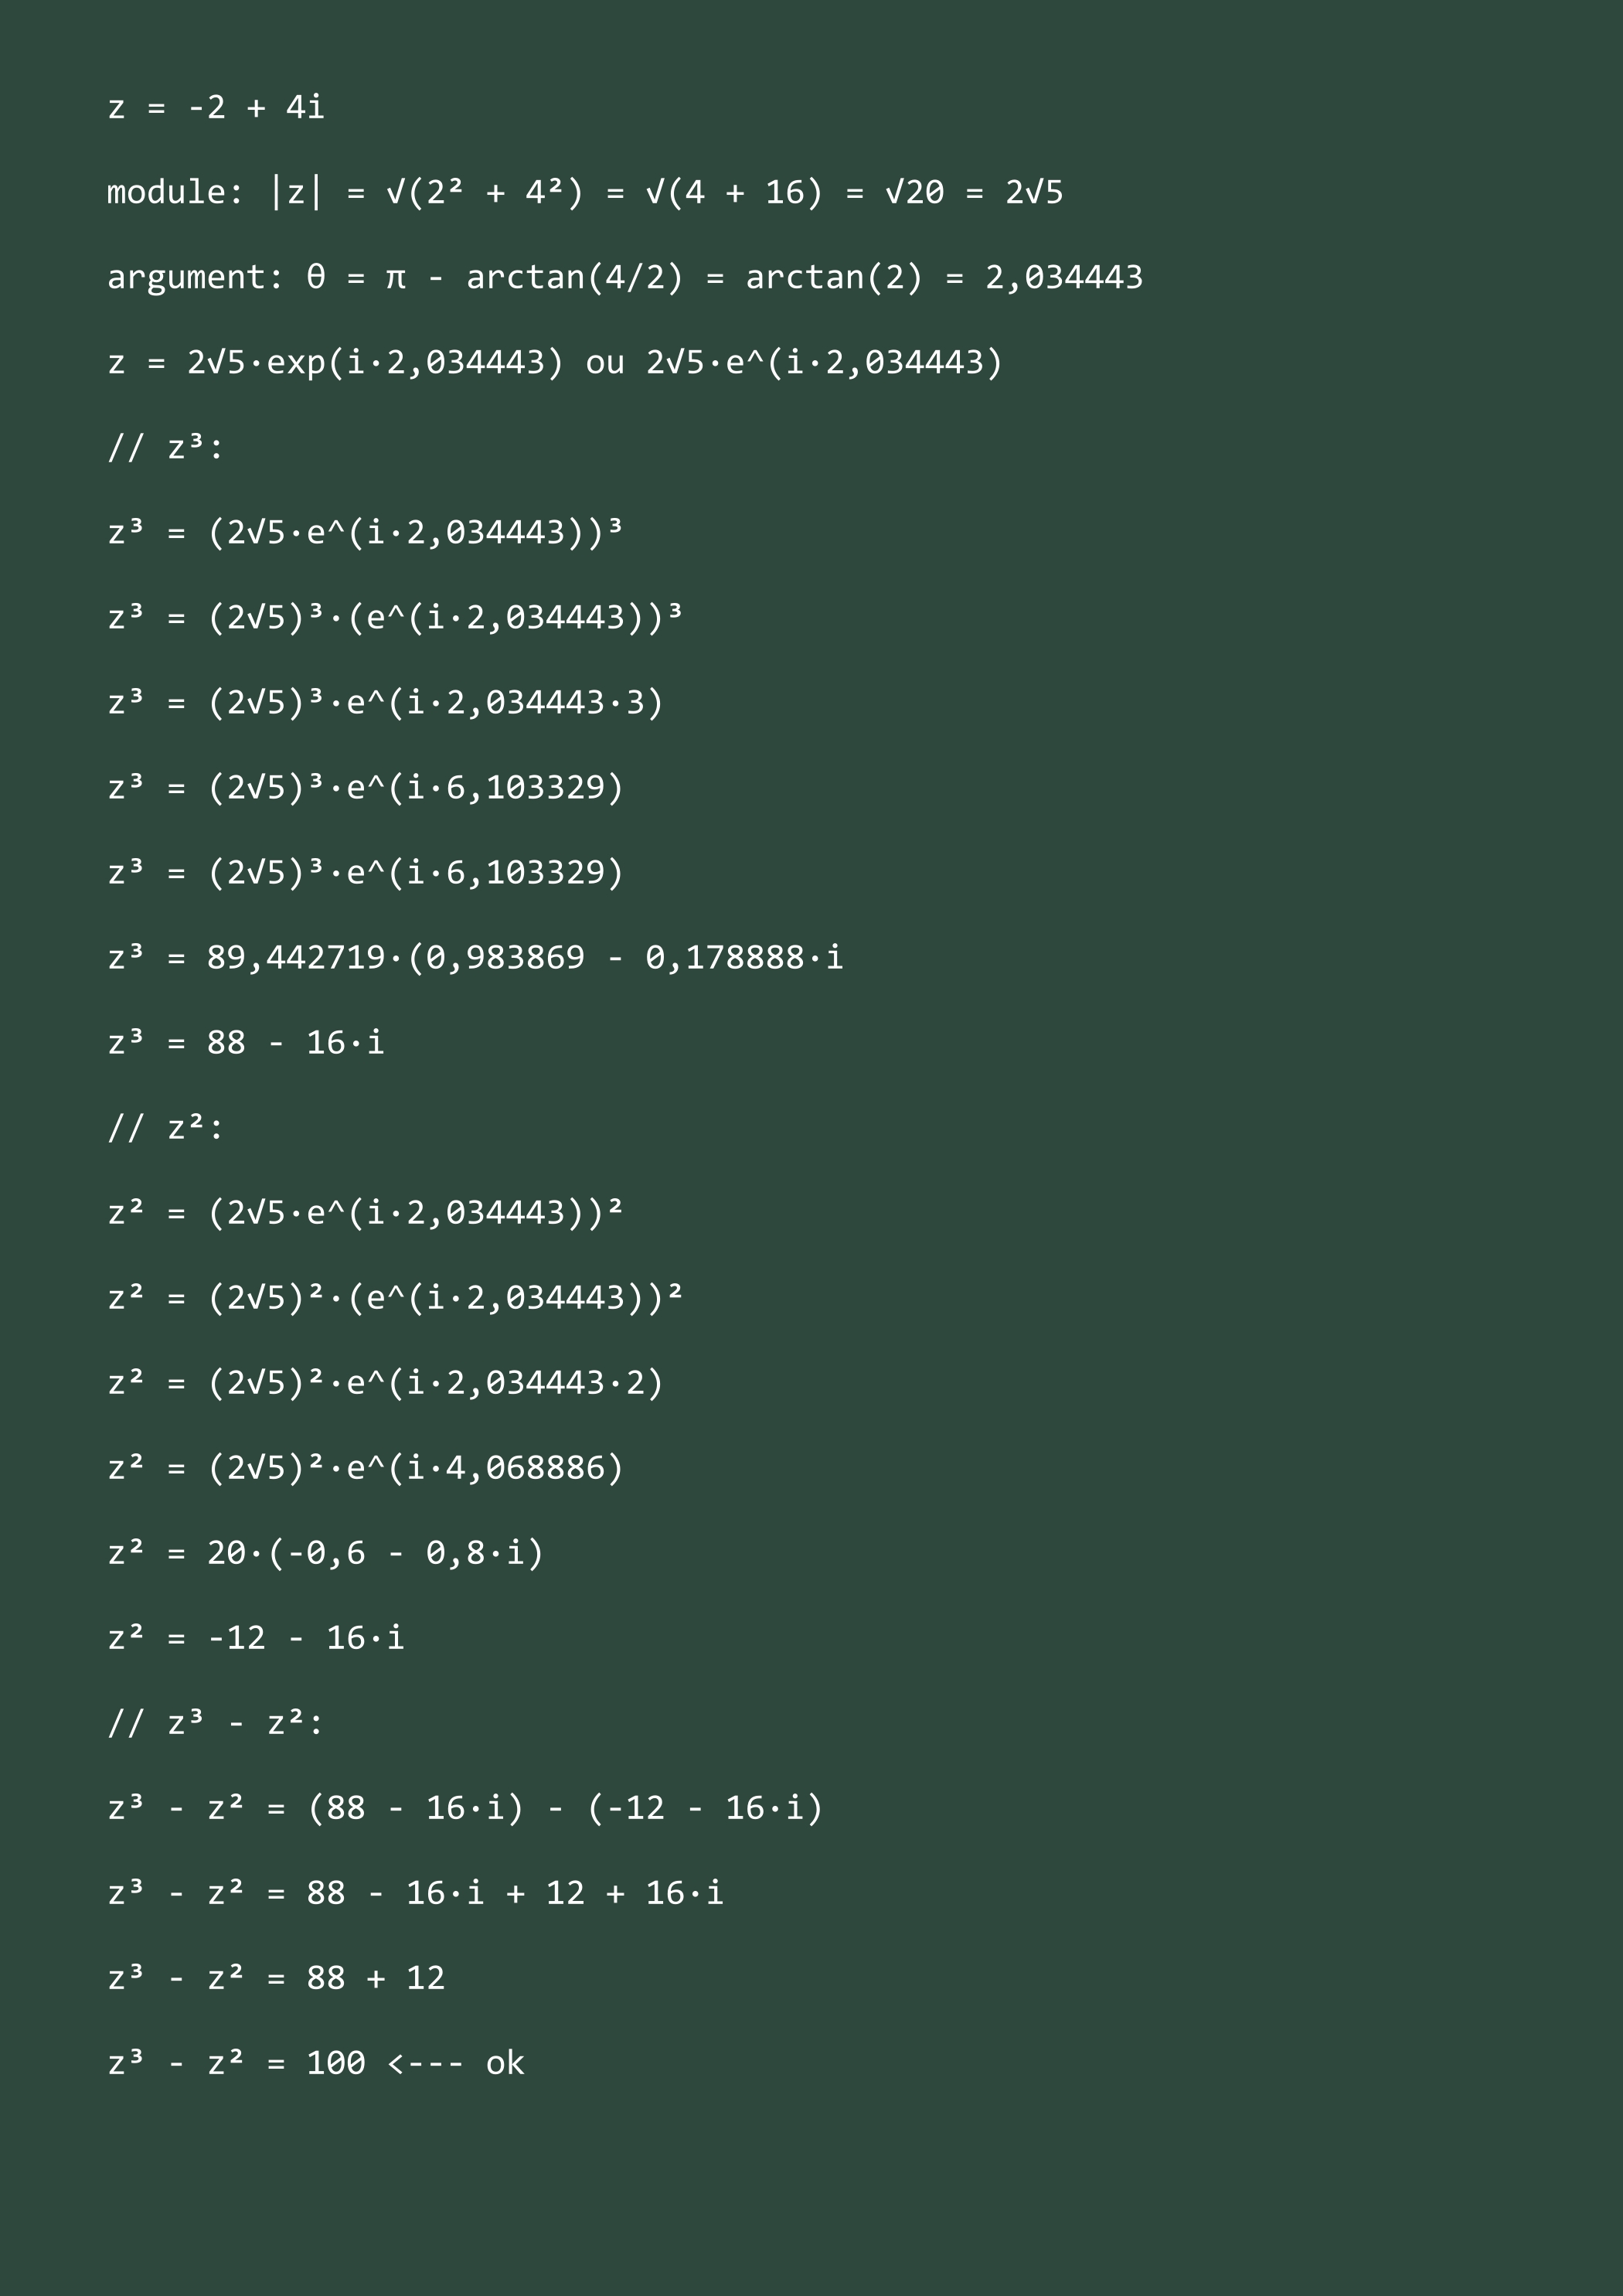Click the '// z³ - z²:' comment heading

[216, 1722]
